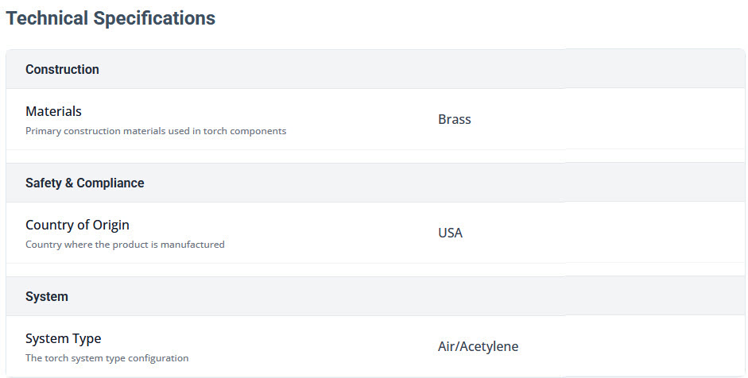Click the word Safety in section header
This screenshot has height=378, width=748.
(44, 183)
